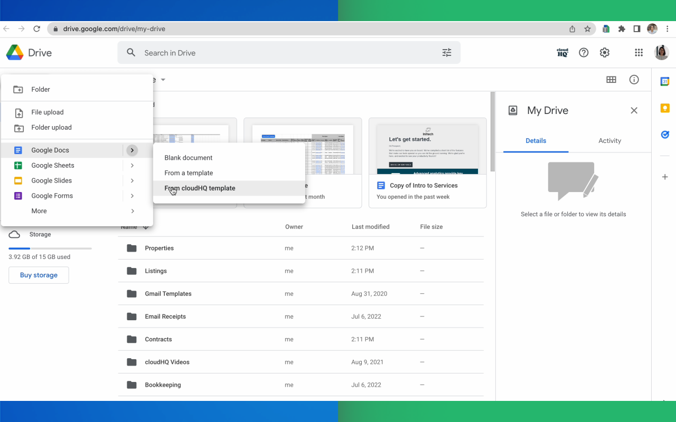676x422 pixels.
Task: Choose Blank document from the submenu
Action: (x=189, y=157)
